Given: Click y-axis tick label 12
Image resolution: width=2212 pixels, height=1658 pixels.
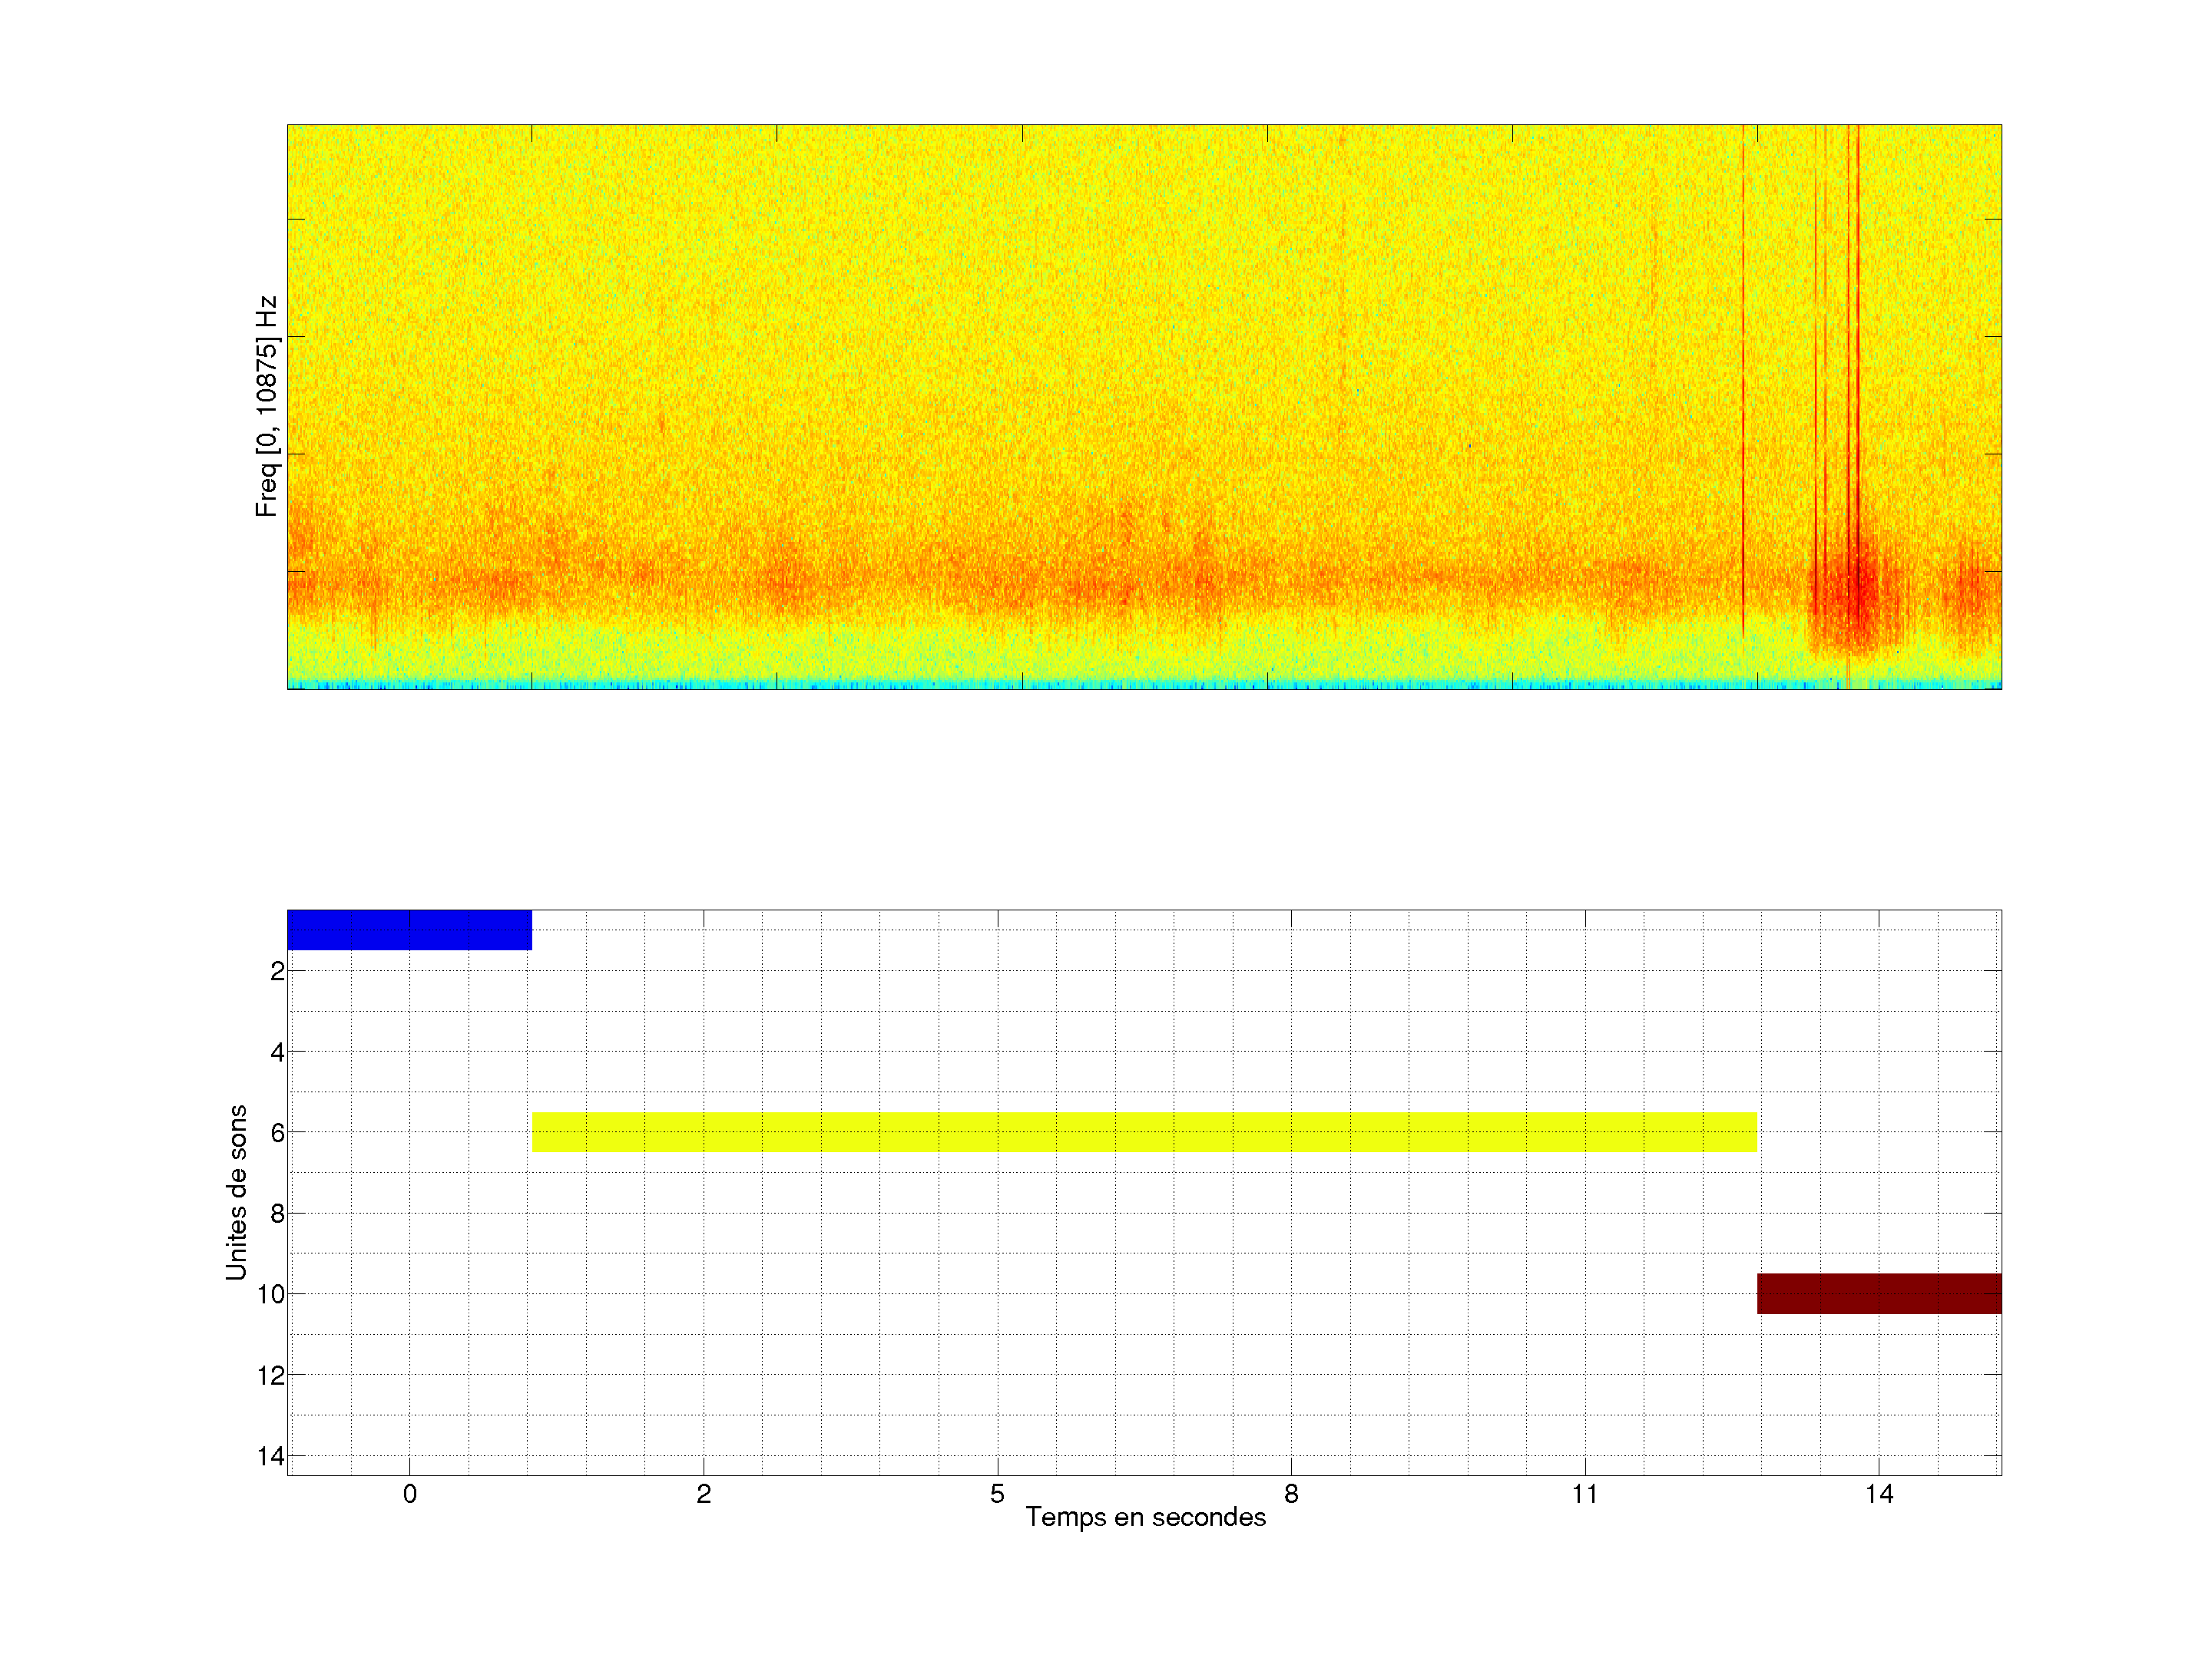Looking at the screenshot, I should 271,1376.
